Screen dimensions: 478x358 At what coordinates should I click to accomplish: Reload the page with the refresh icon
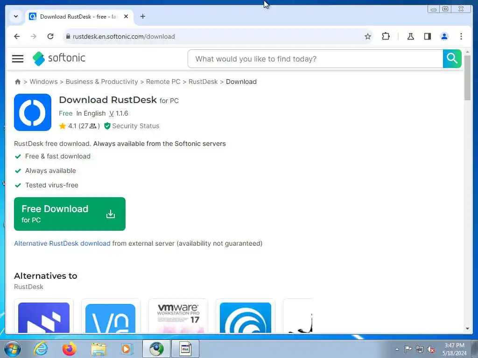click(50, 36)
